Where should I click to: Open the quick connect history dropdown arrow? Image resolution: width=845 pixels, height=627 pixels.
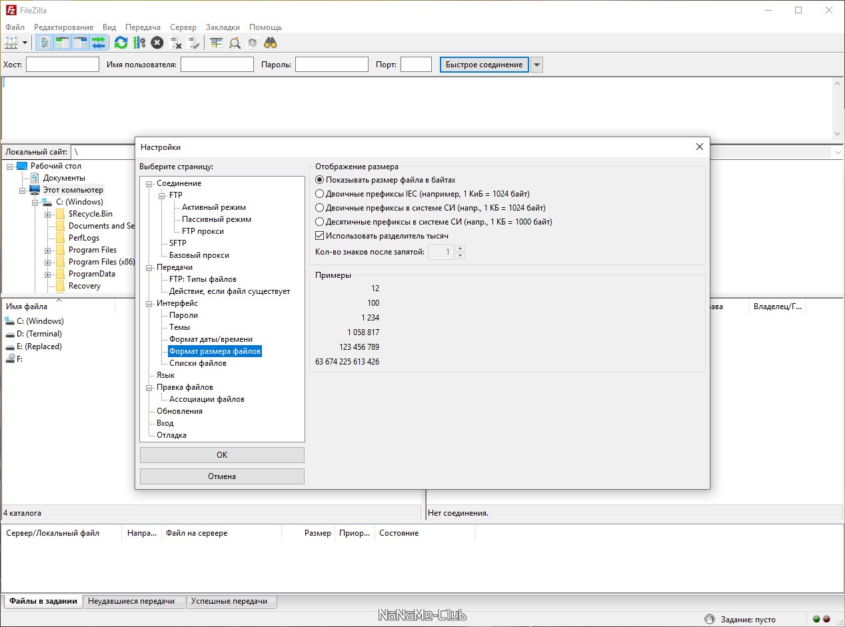coord(536,65)
